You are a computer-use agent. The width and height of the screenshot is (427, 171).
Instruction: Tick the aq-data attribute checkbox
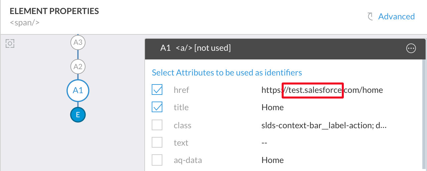click(157, 160)
